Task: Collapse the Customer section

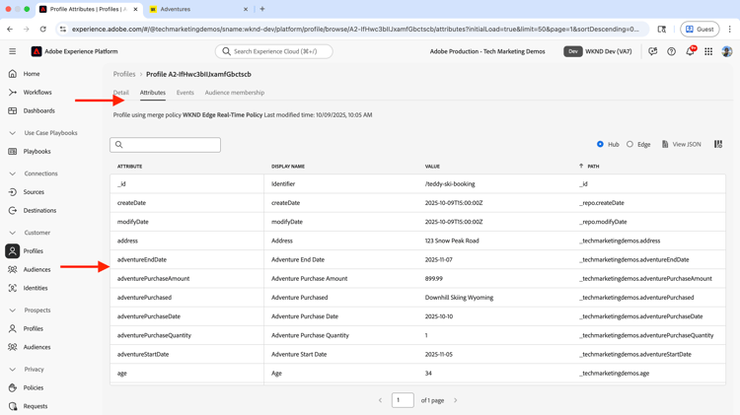Action: point(13,233)
